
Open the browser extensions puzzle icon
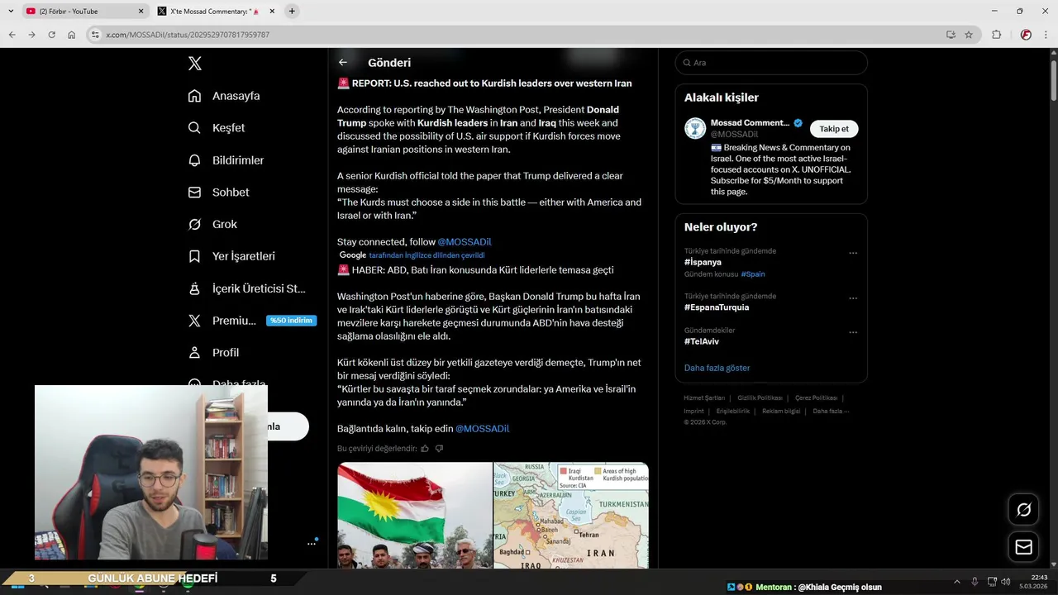996,35
